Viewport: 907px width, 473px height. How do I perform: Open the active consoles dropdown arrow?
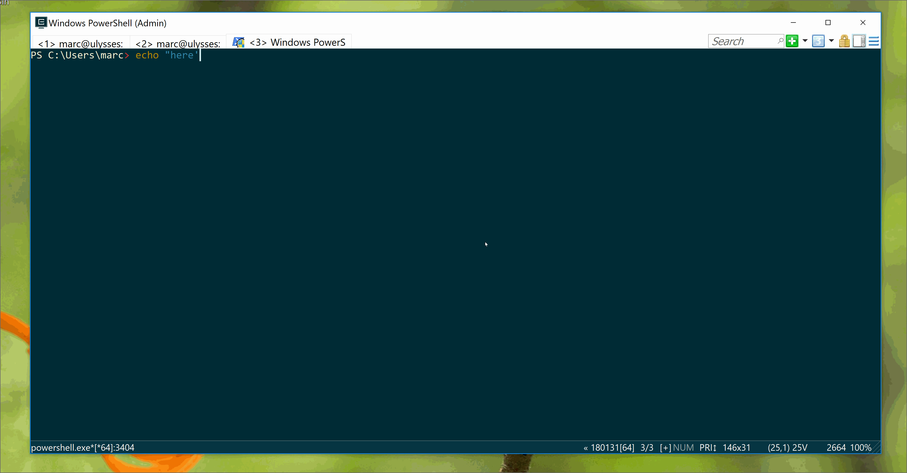831,41
